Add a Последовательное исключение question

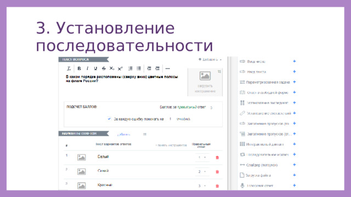point(295,154)
